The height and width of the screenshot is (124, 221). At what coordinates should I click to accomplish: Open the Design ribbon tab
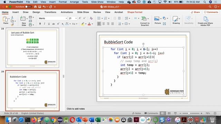tap(36, 12)
